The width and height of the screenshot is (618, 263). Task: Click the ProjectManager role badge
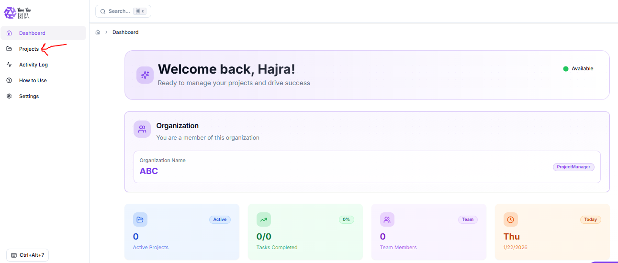point(573,167)
